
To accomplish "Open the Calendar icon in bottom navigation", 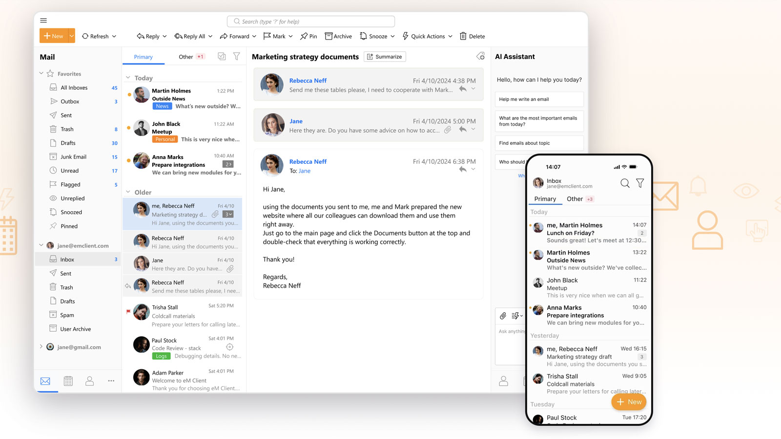I will [x=68, y=381].
